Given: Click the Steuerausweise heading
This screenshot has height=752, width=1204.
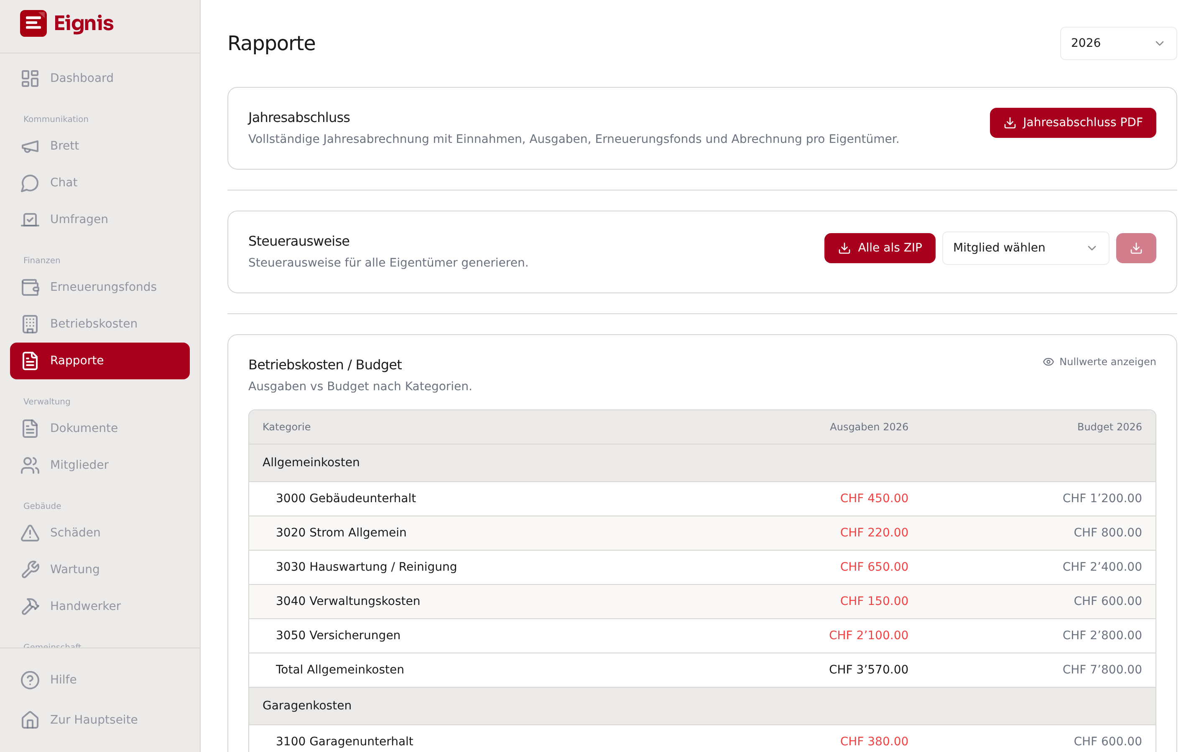Looking at the screenshot, I should [299, 241].
